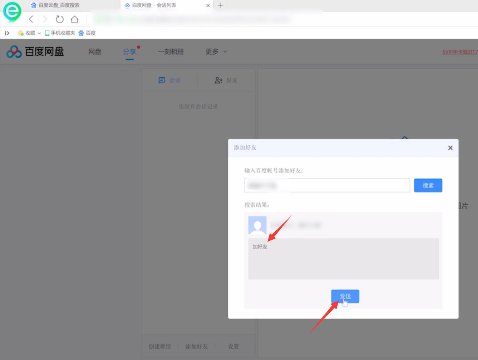Reload the page with refresh icon
This screenshot has height=360, width=478.
click(x=59, y=19)
